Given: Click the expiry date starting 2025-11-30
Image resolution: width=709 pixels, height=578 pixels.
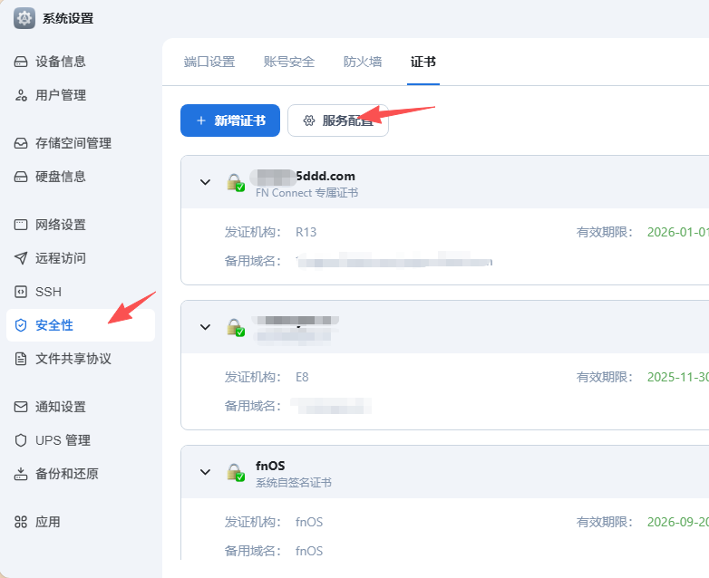Looking at the screenshot, I should [678, 377].
